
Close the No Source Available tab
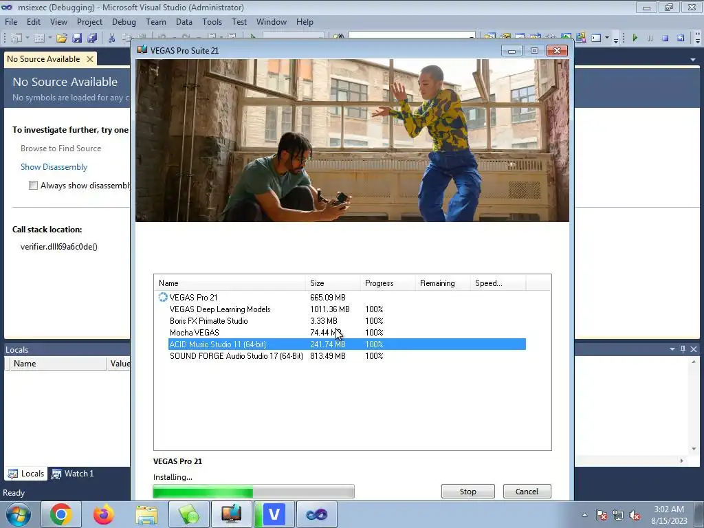90,59
